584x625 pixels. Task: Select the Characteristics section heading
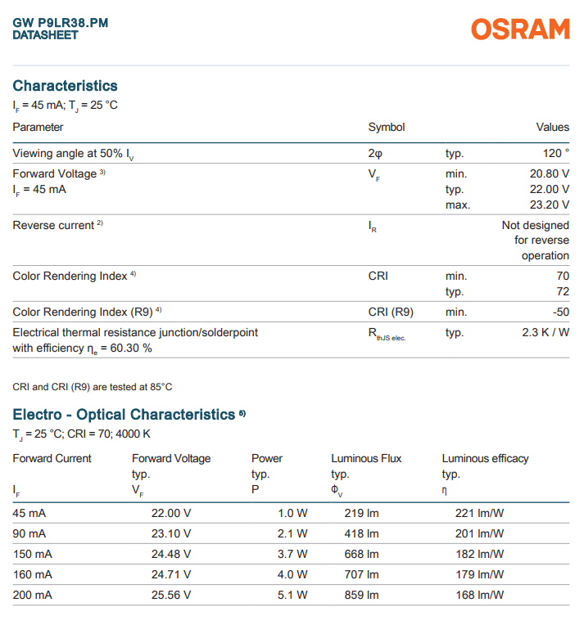tap(66, 86)
